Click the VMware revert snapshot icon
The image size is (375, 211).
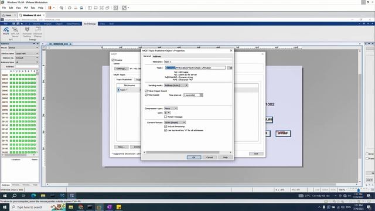[76, 8]
